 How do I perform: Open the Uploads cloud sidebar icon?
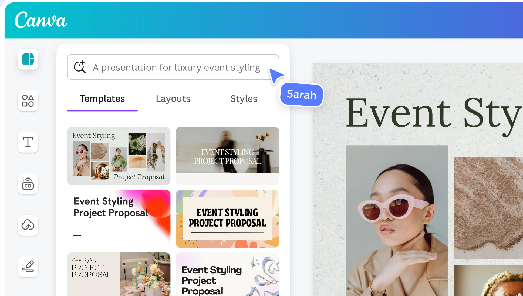click(28, 225)
